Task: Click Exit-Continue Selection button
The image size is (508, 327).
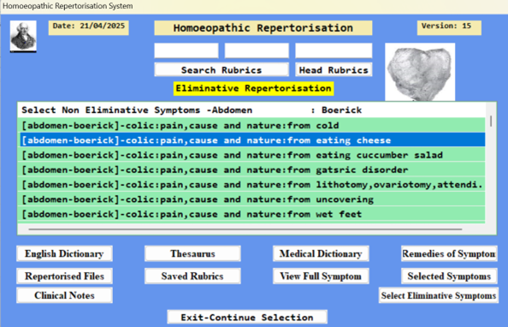Action: [247, 318]
